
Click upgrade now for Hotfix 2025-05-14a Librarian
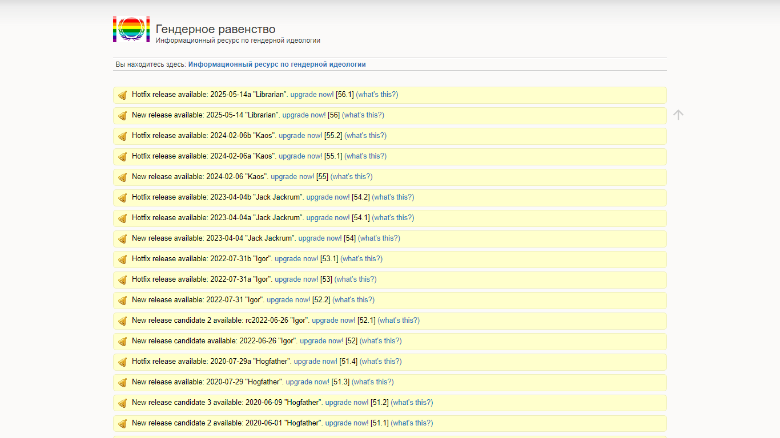coord(312,95)
